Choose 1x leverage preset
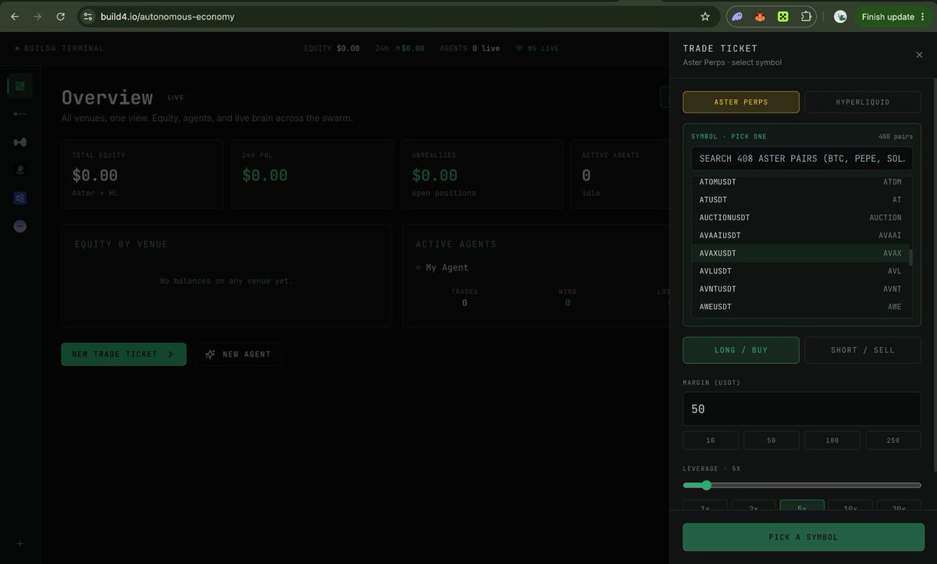The height and width of the screenshot is (564, 937). [705, 506]
